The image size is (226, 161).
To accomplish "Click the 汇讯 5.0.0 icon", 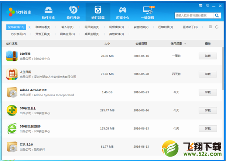I will (x=12, y=147).
